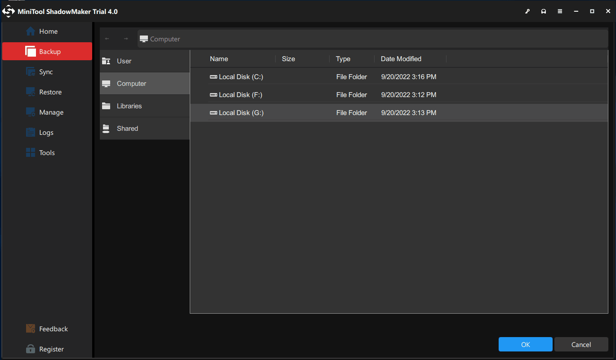616x360 pixels.
Task: Select the Shared location
Action: (145, 129)
